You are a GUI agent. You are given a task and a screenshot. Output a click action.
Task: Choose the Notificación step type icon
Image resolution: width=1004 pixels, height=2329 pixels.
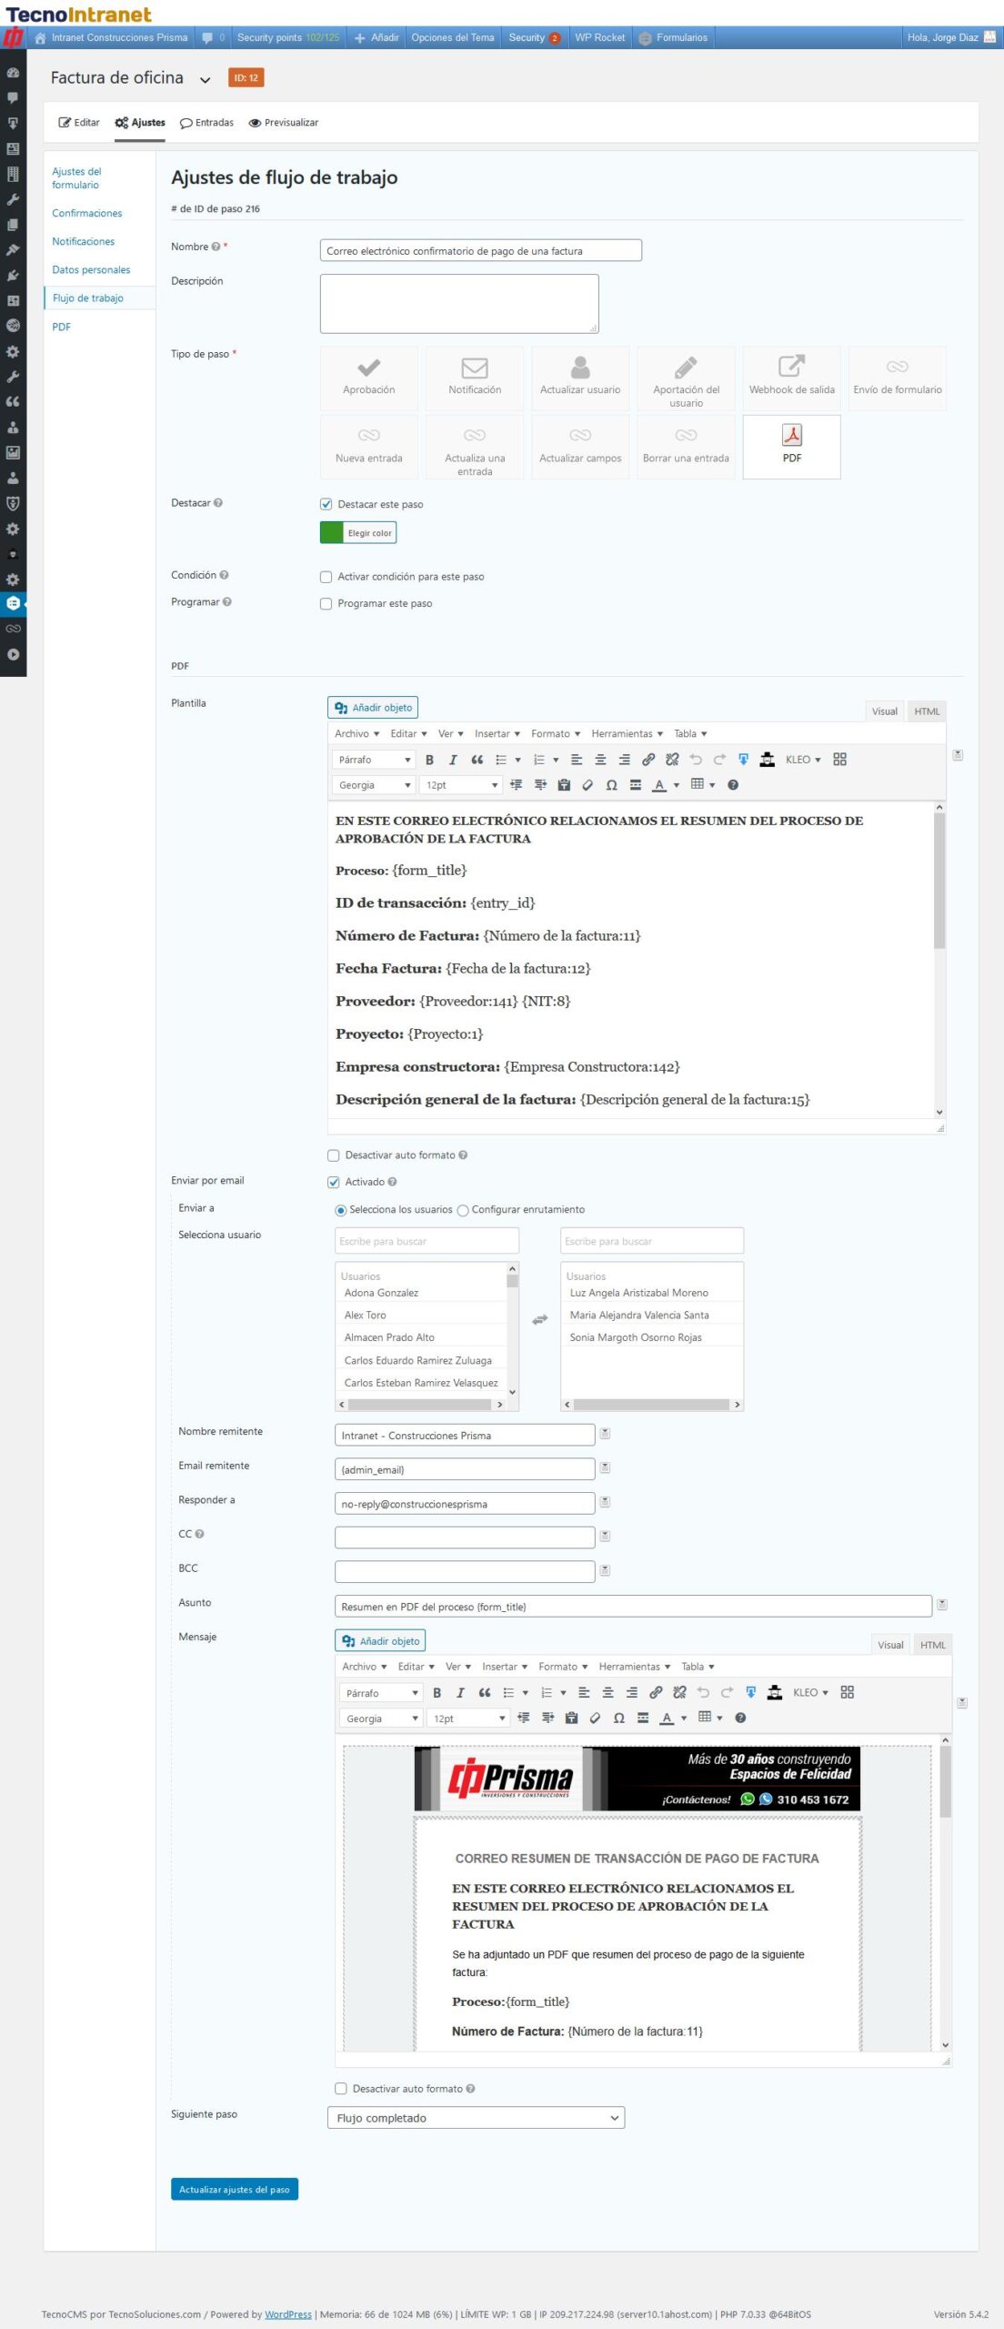coord(474,368)
